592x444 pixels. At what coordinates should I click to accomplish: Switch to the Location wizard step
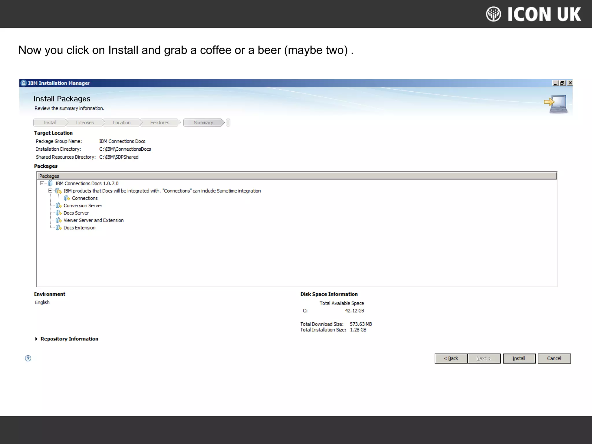point(122,123)
